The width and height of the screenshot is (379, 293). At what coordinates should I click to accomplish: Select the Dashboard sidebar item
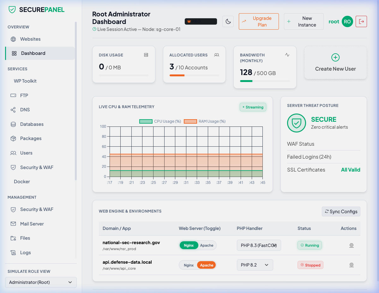click(40, 53)
